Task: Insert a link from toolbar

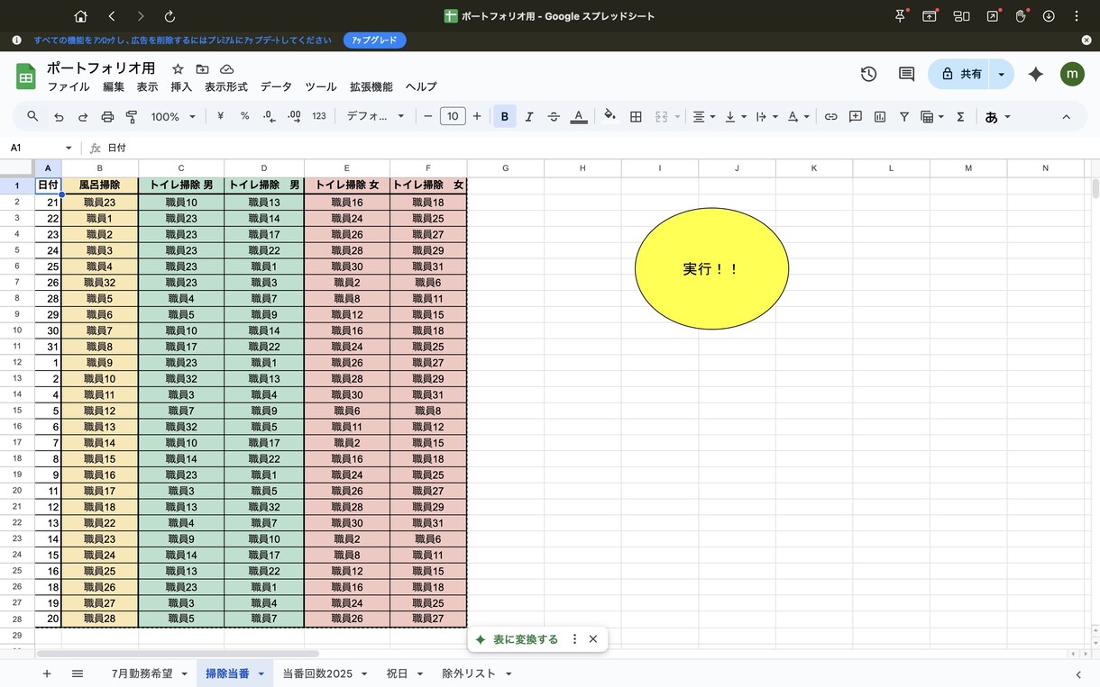Action: pos(831,116)
